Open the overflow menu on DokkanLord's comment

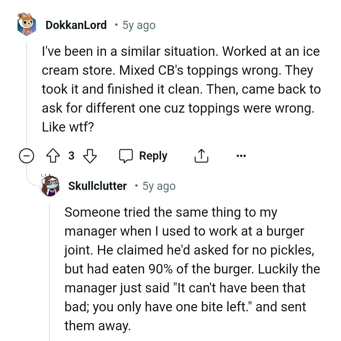[241, 156]
